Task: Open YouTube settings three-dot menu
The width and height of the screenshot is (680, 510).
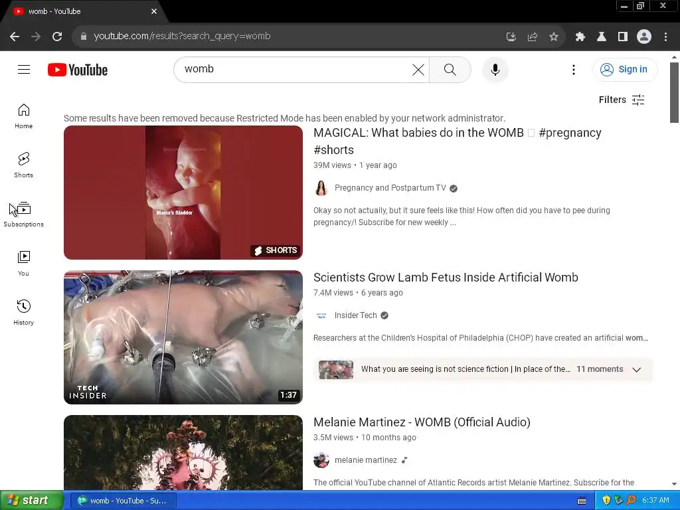Action: point(573,69)
